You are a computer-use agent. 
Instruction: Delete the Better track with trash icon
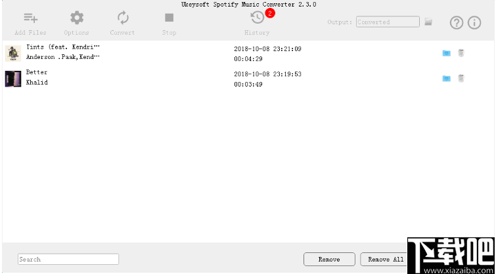point(461,78)
